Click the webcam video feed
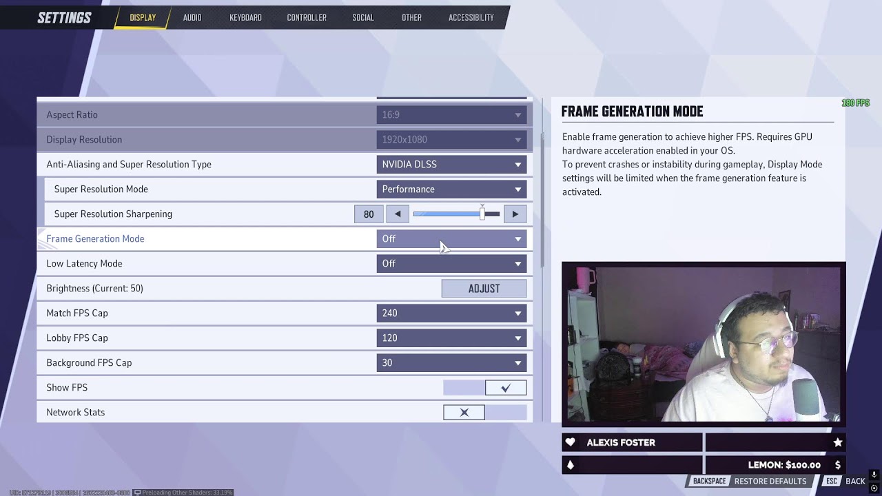Image resolution: width=882 pixels, height=496 pixels. [x=704, y=344]
